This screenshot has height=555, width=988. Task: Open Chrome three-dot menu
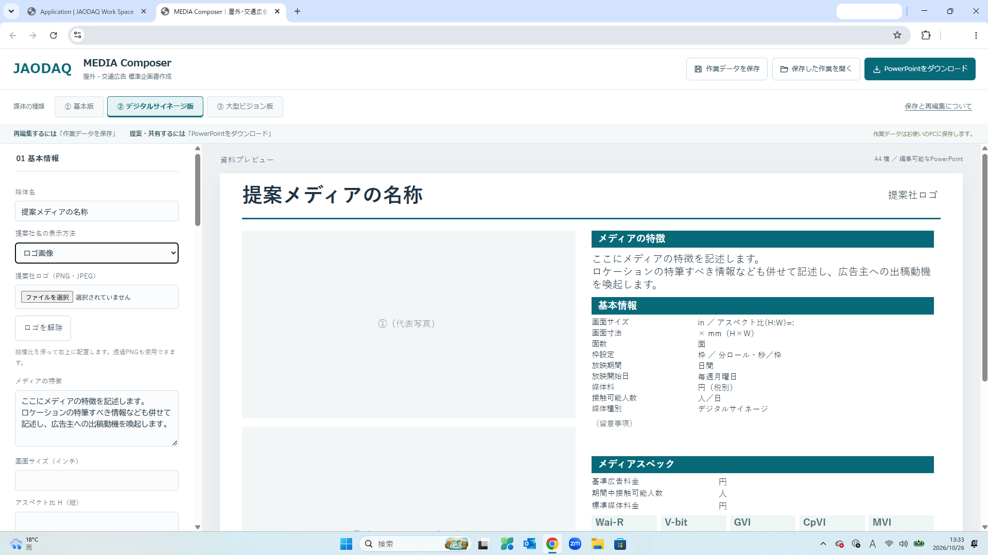[x=976, y=35]
